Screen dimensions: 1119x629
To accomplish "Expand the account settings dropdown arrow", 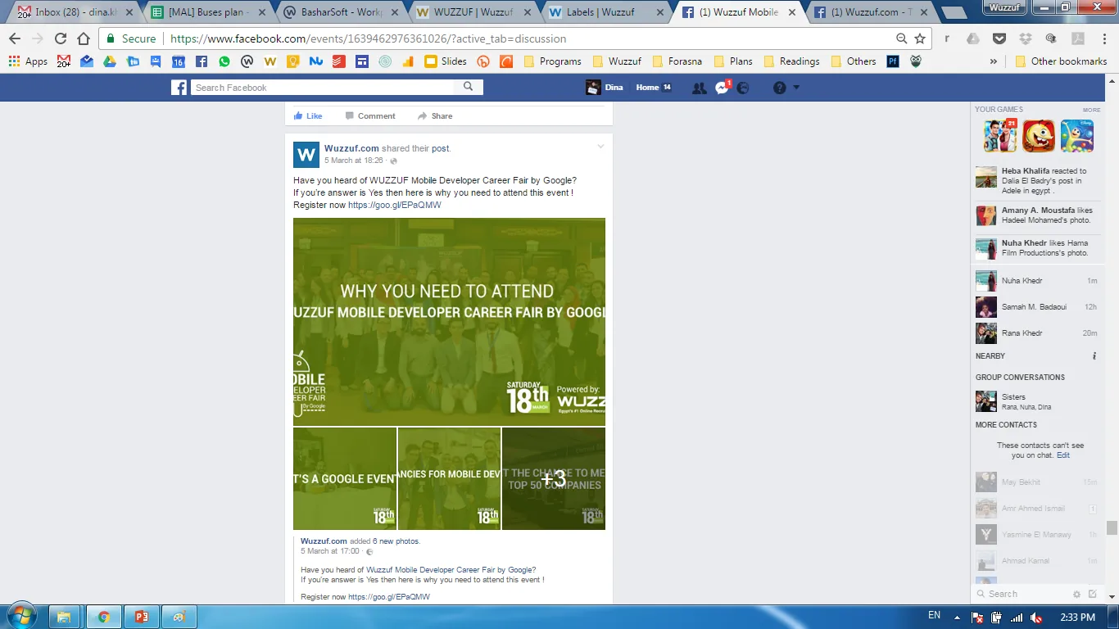I will [x=795, y=88].
